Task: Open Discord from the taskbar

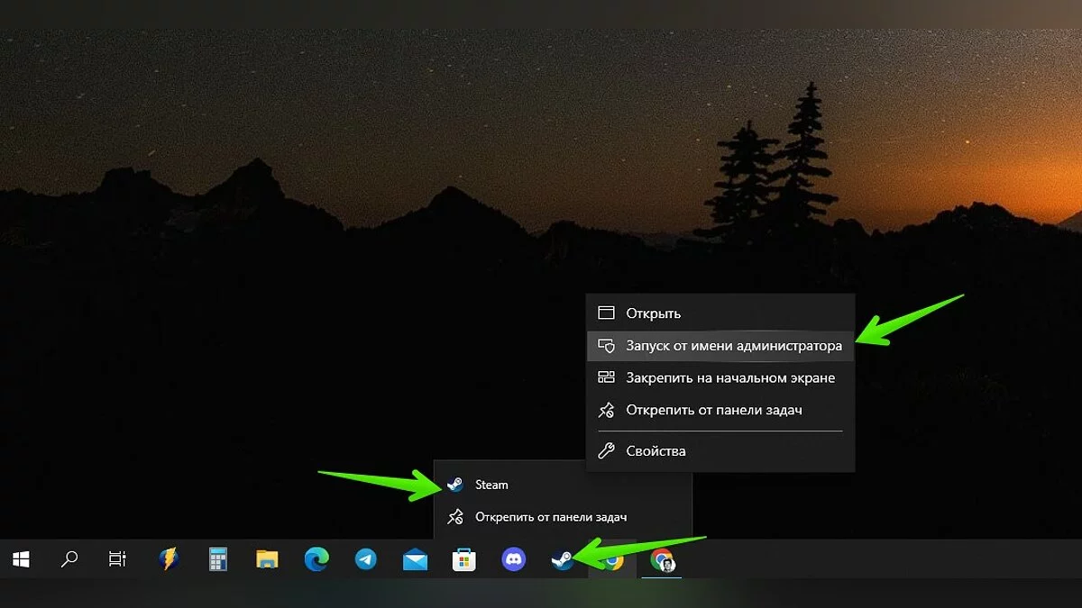Action: point(514,559)
